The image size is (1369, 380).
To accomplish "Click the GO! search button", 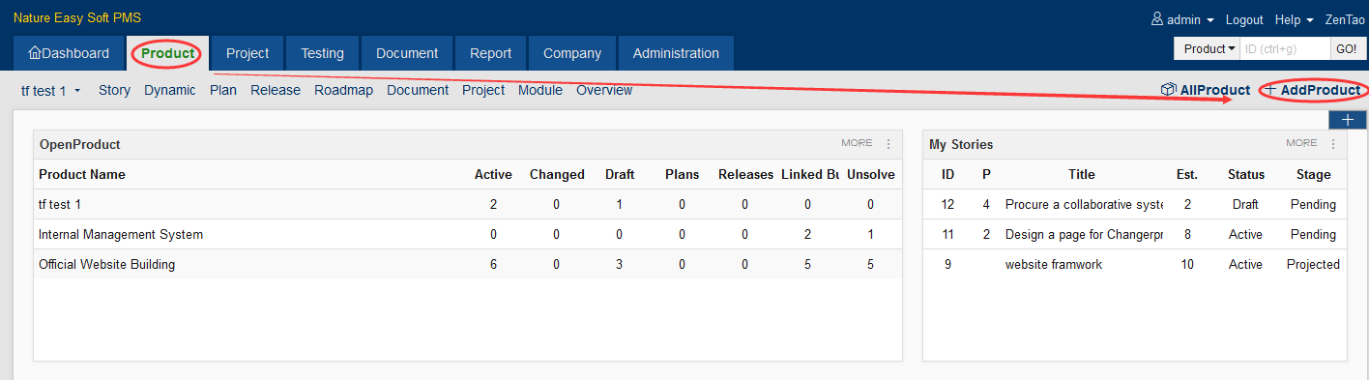I will coord(1346,48).
